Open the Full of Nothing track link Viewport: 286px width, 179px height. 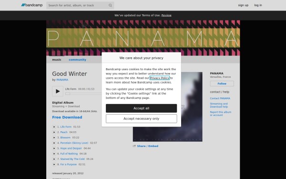click(69, 154)
